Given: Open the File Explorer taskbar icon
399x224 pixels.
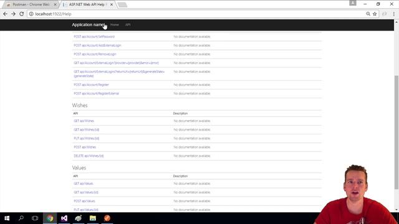Looking at the screenshot, I should click(x=93, y=218).
